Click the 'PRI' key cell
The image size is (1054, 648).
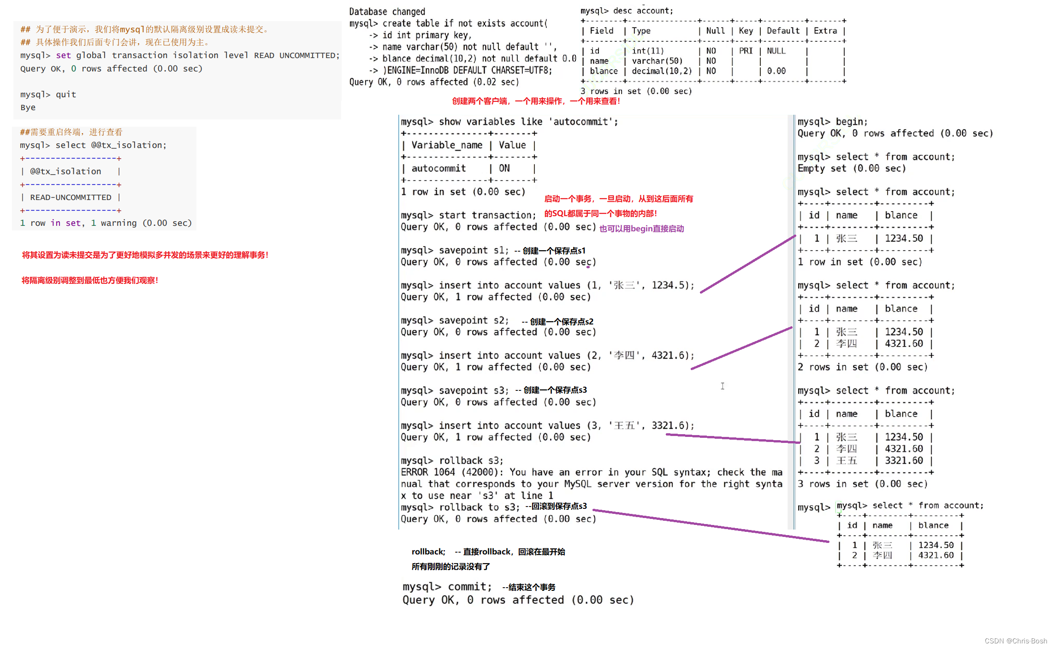pyautogui.click(x=746, y=51)
